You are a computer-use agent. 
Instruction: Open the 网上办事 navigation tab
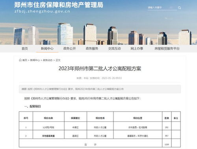(137, 48)
